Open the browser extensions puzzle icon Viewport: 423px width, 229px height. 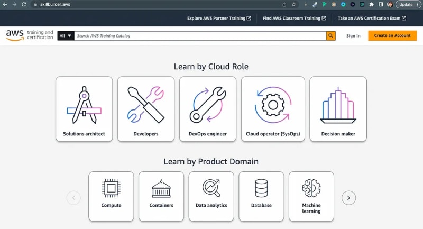click(372, 4)
